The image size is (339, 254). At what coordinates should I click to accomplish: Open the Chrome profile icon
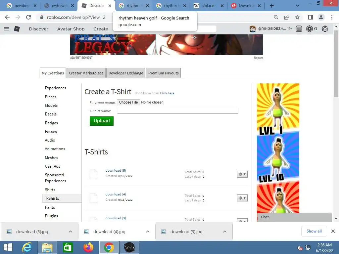(x=321, y=17)
